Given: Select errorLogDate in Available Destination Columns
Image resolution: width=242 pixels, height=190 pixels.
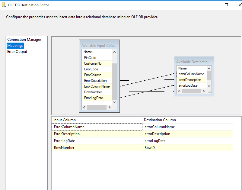Looking at the screenshot, I should [188, 85].
